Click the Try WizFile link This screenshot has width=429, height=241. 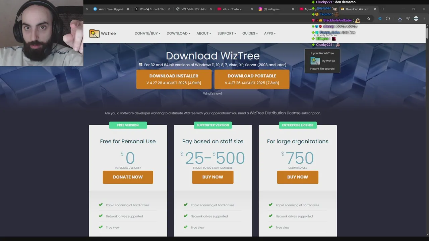point(328,61)
